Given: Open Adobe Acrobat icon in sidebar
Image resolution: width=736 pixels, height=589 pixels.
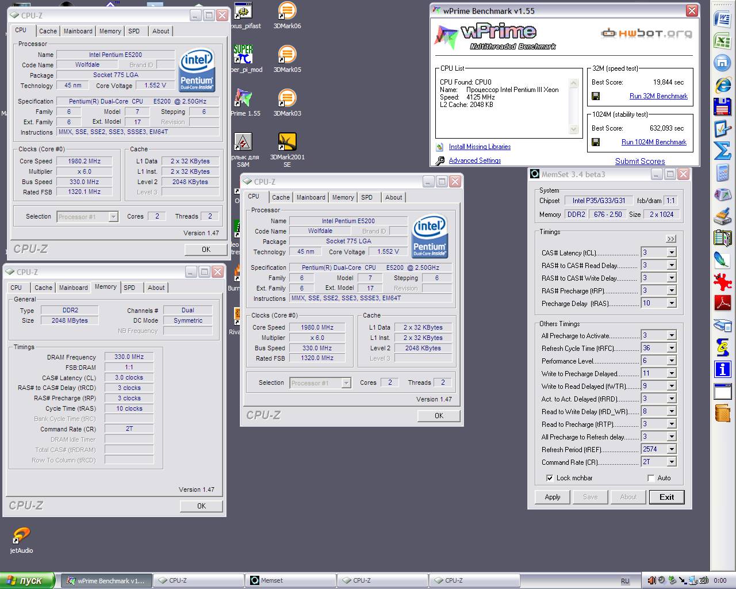Looking at the screenshot, I should (722, 303).
